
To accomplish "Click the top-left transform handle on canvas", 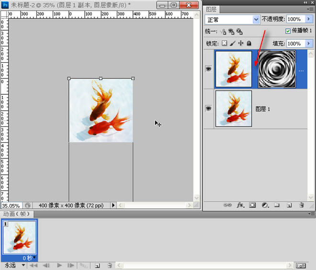I will click(69, 78).
